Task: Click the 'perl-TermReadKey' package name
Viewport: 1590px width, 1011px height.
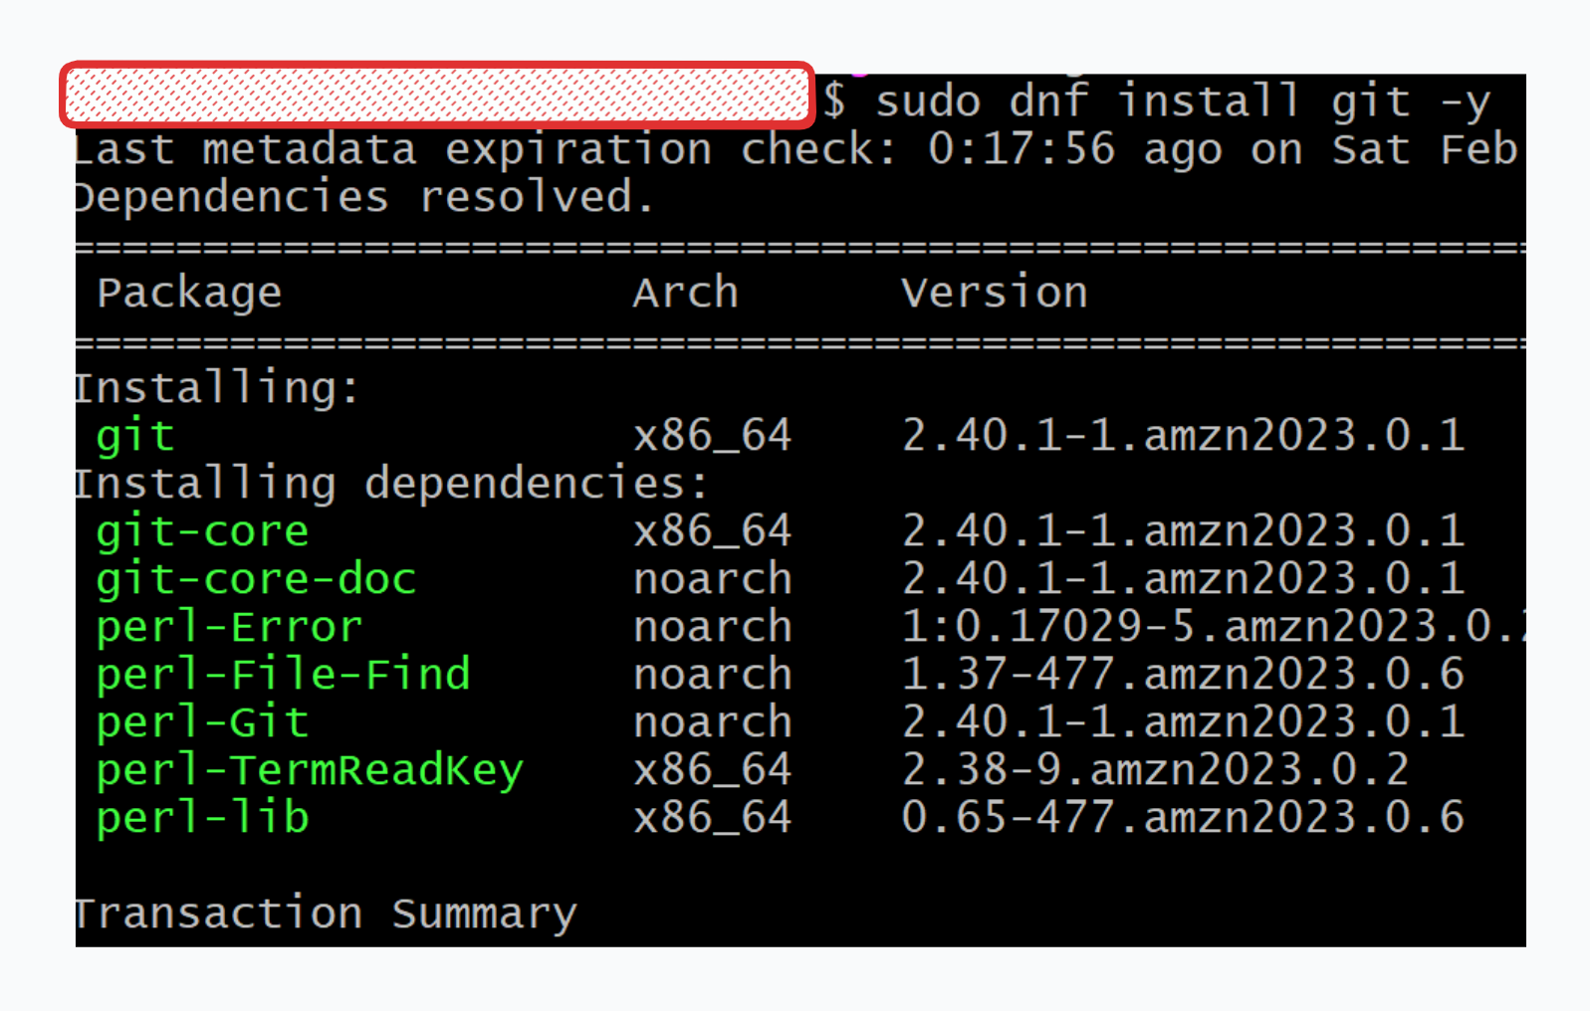Action: coord(310,770)
